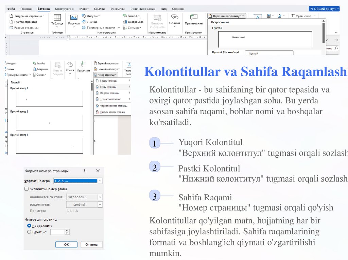Click the Таблица icon in the ribbon
Screen dimensions: 348x260
coord(57,18)
